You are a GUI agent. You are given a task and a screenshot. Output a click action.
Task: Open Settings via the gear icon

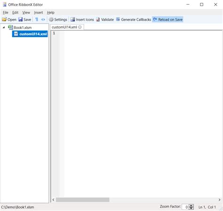click(51, 20)
